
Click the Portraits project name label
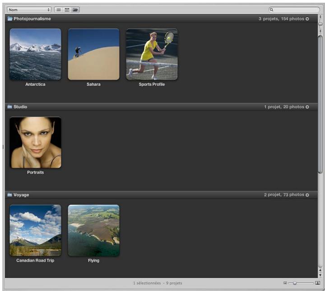click(36, 172)
